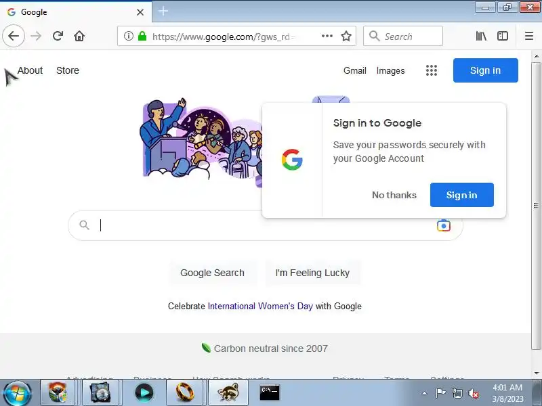
Task: Open a new tab with the plus button
Action: click(x=163, y=12)
